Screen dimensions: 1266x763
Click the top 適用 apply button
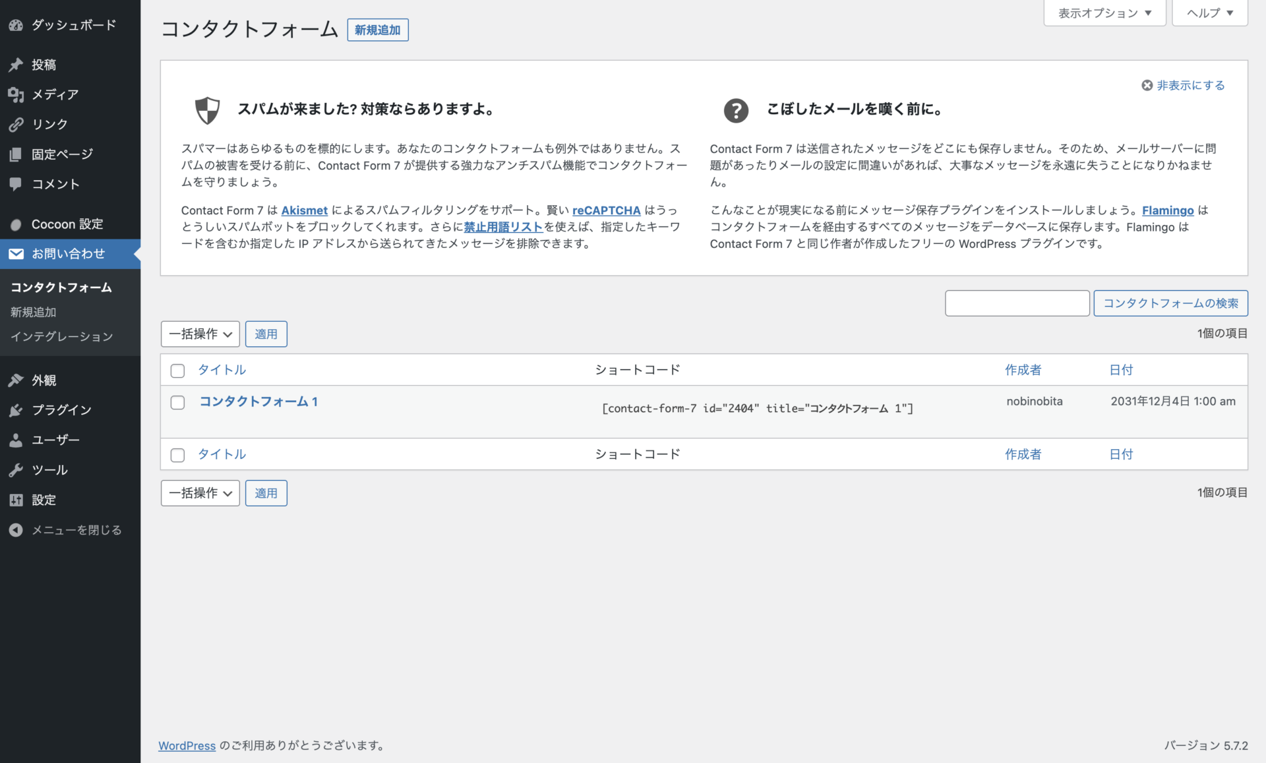(266, 334)
